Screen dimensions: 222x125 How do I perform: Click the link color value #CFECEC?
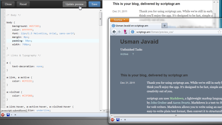click(27, 81)
